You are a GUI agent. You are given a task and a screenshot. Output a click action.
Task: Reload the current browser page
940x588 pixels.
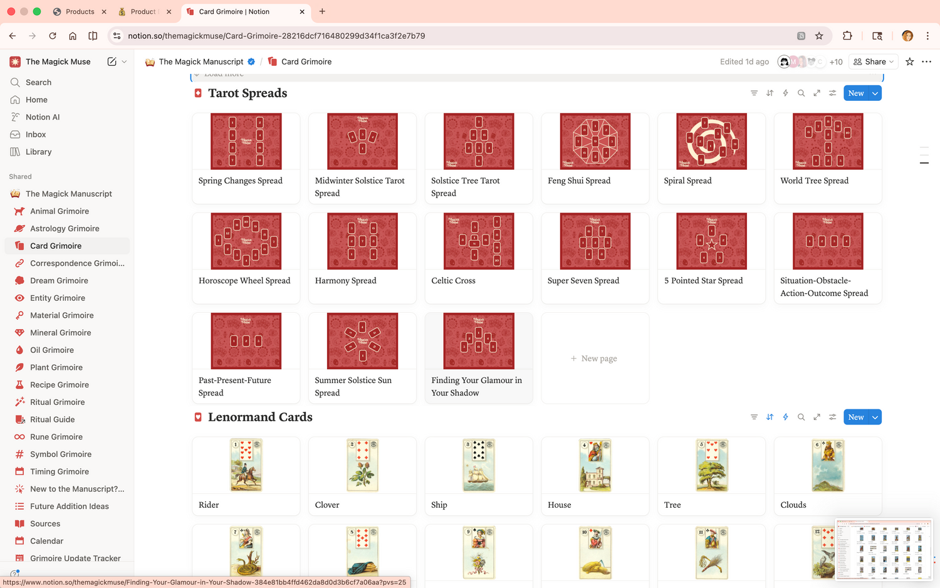click(53, 36)
